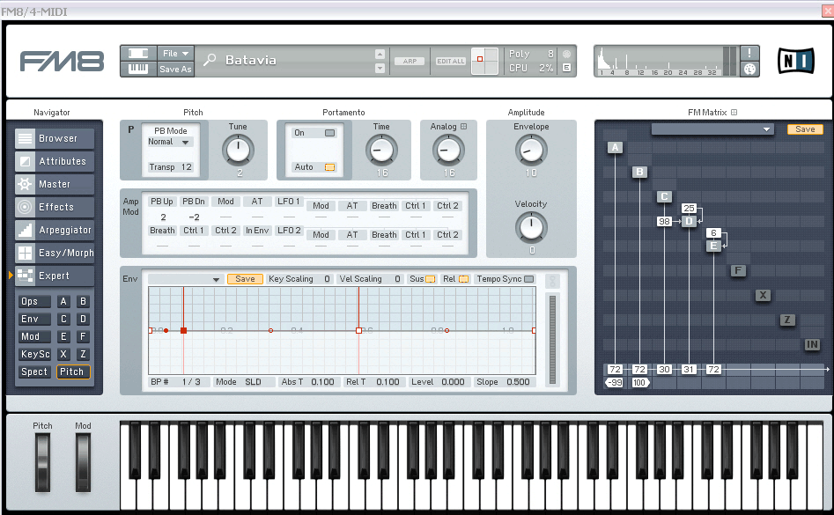The width and height of the screenshot is (834, 515).
Task: Select next preset with down arrow
Action: coord(380,68)
